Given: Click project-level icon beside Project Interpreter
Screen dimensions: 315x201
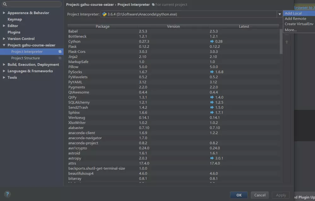Looking at the screenshot, I should click(60, 52).
